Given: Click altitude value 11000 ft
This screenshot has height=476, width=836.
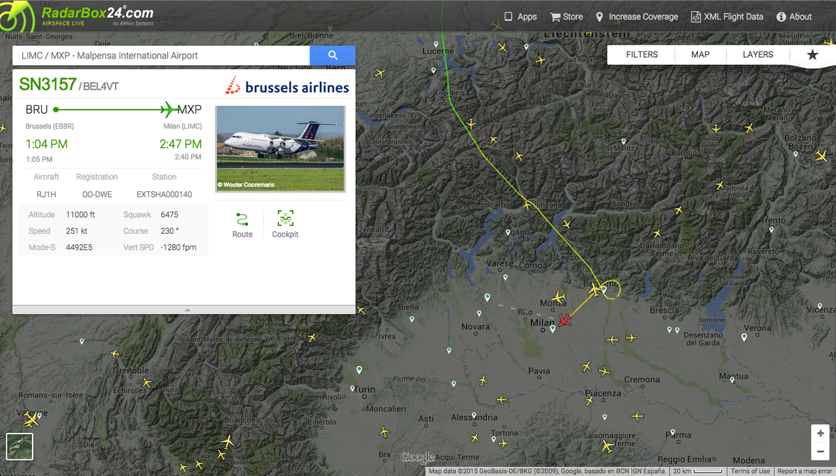Looking at the screenshot, I should click(x=81, y=214).
